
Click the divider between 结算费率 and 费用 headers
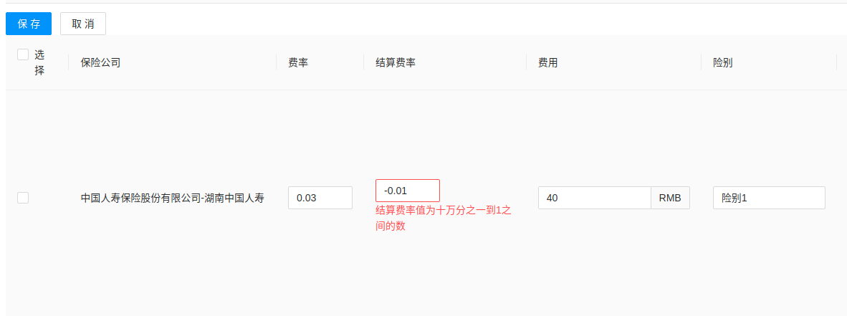point(527,62)
